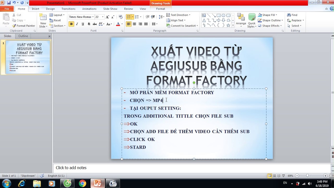The height and width of the screenshot is (188, 334).
Task: Choose the Rectangle shape
Action: click(x=219, y=15)
